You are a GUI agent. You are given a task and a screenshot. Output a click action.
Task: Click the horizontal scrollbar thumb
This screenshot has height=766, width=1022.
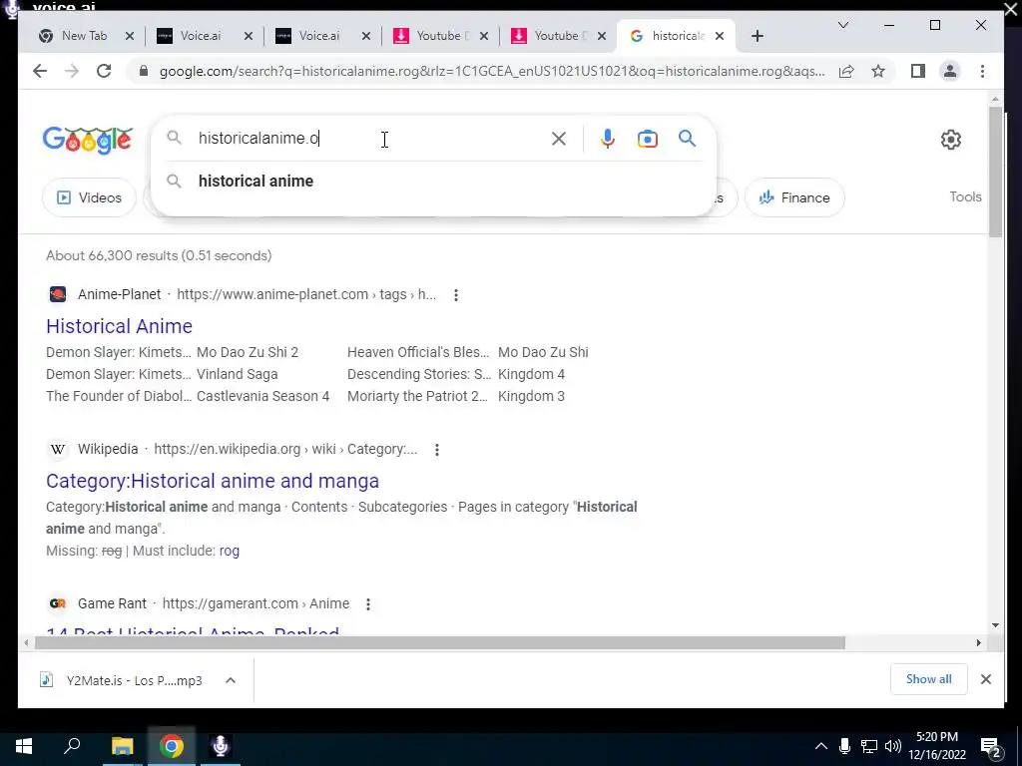[440, 643]
